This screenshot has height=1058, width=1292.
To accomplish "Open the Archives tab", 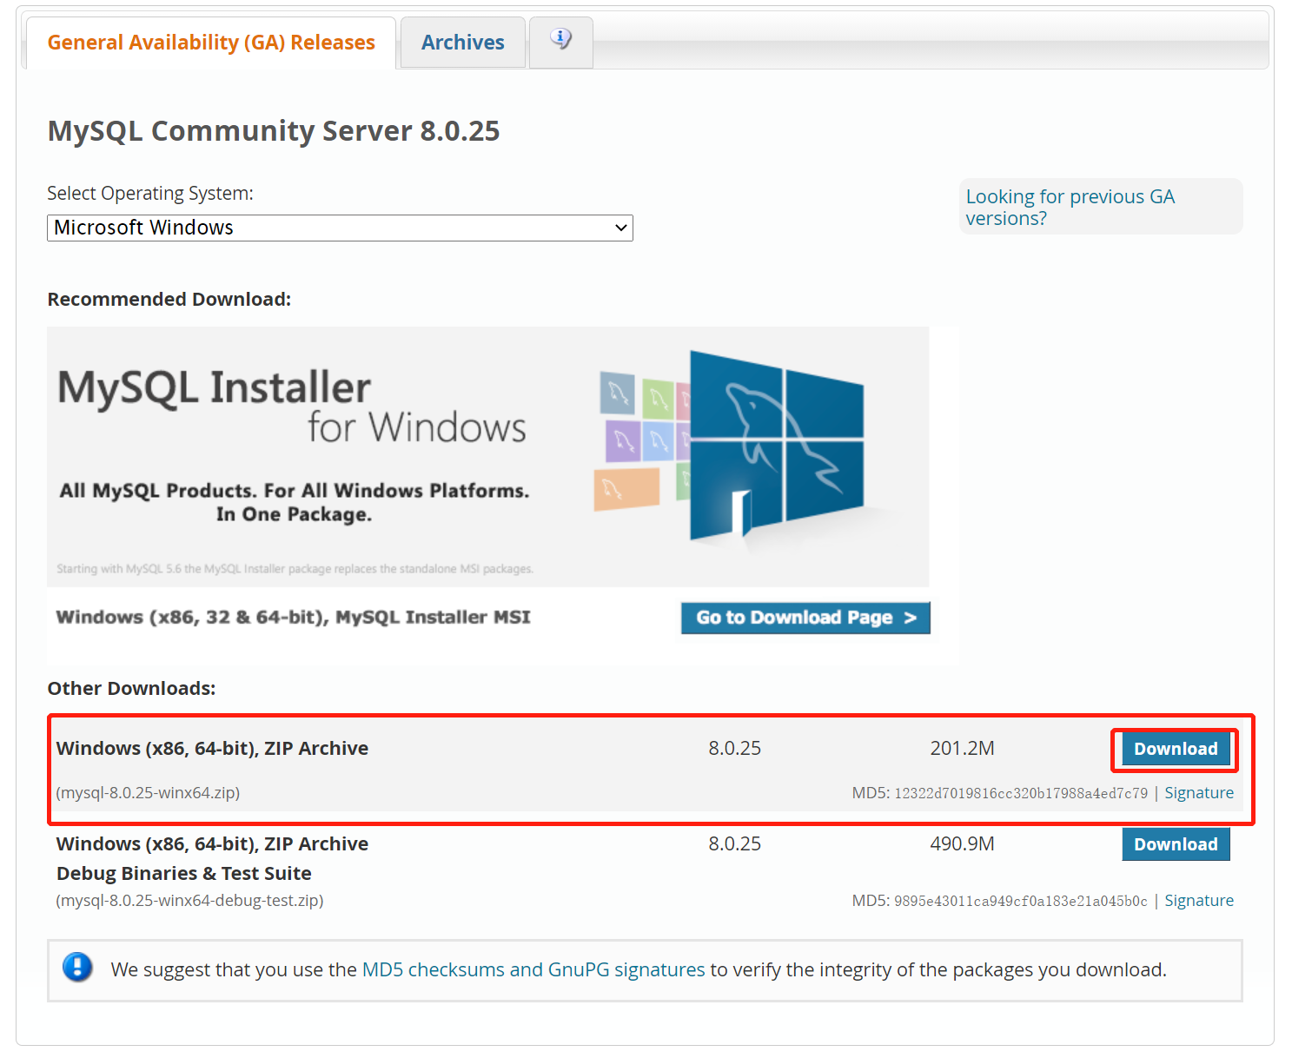I will [462, 43].
